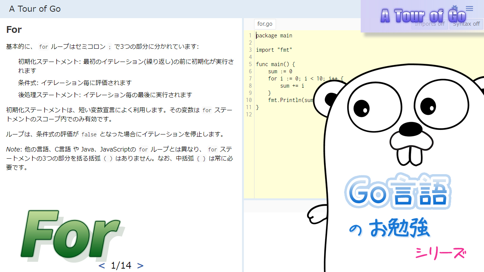484x272 pixels.
Task: Toggle the Syntax off button
Action: [x=466, y=24]
